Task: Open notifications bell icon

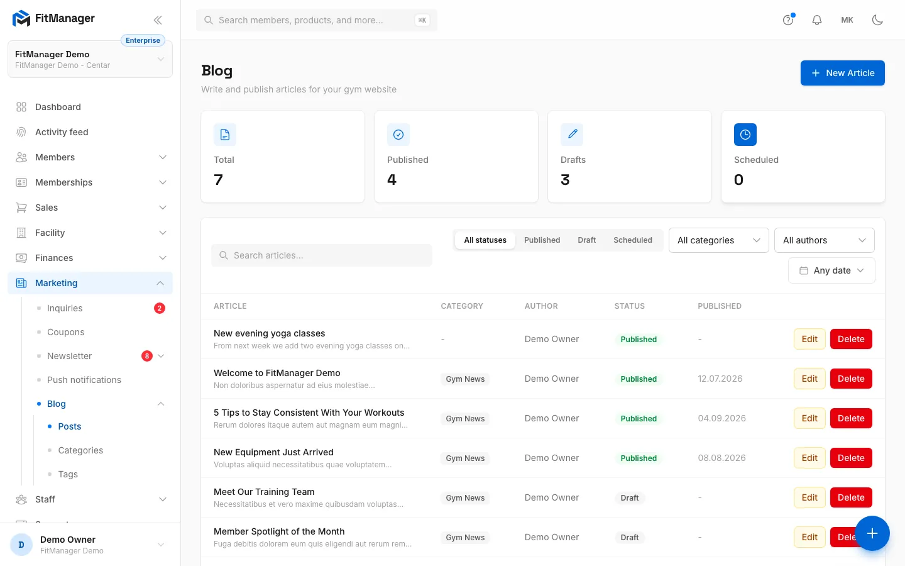Action: (x=817, y=20)
